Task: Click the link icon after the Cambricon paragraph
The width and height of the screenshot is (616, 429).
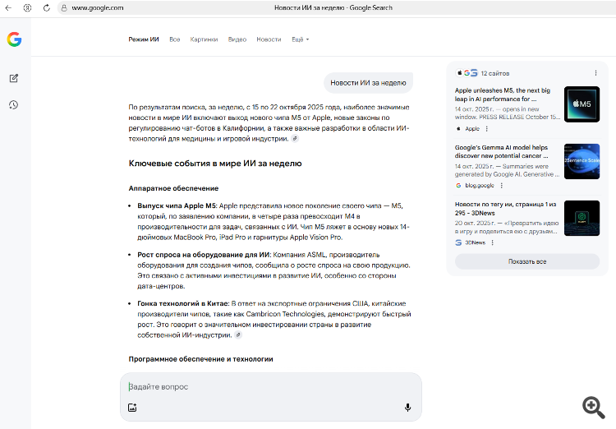Action: click(238, 335)
